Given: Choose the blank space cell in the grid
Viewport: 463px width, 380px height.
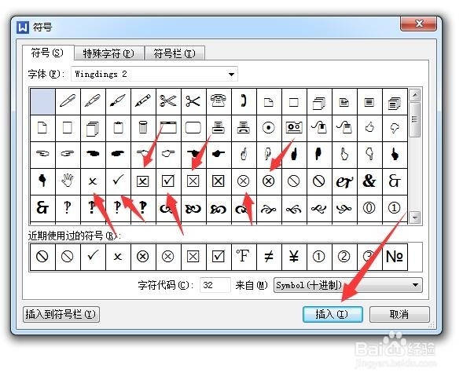Looking at the screenshot, I should click(42, 101).
